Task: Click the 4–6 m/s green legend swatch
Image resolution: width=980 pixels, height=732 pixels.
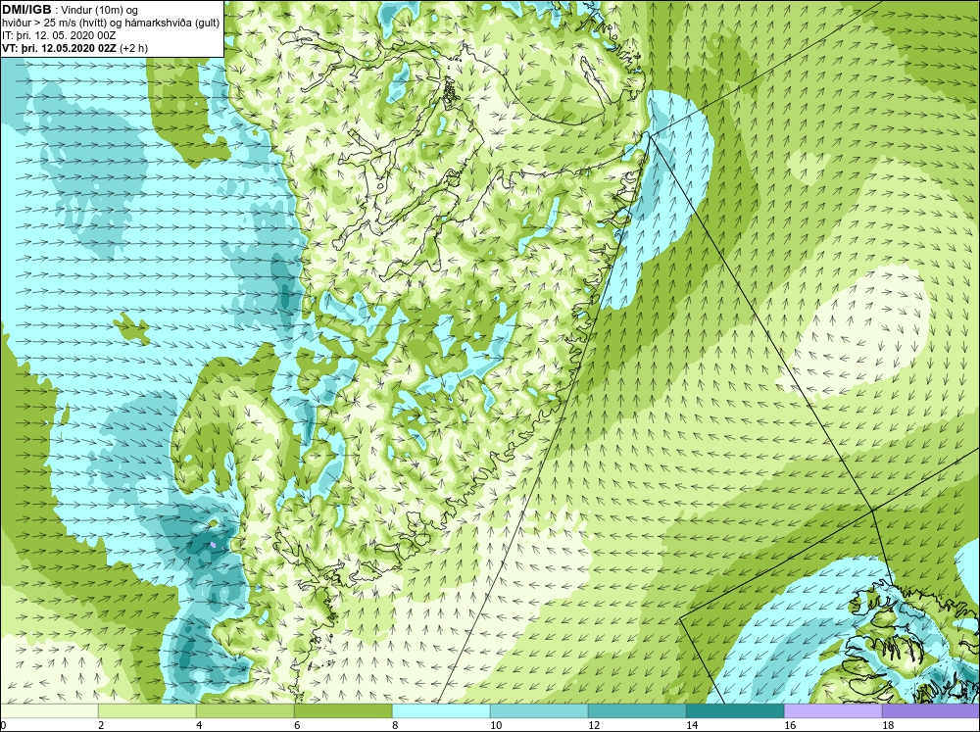Action: [245, 710]
